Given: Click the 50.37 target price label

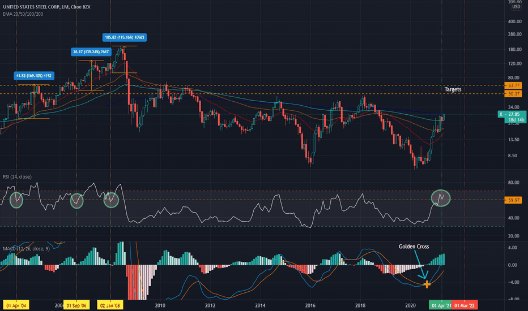Looking at the screenshot, I should coord(513,94).
